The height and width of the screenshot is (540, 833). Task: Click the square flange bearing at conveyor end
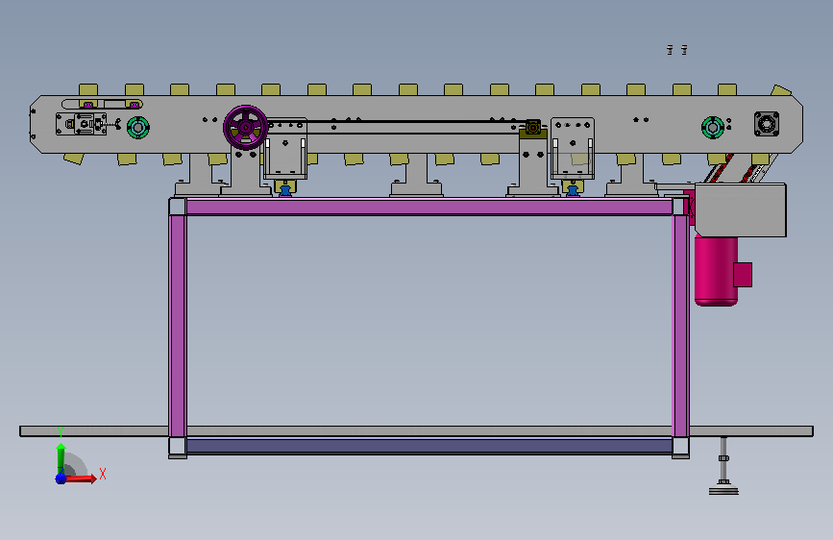(x=767, y=124)
